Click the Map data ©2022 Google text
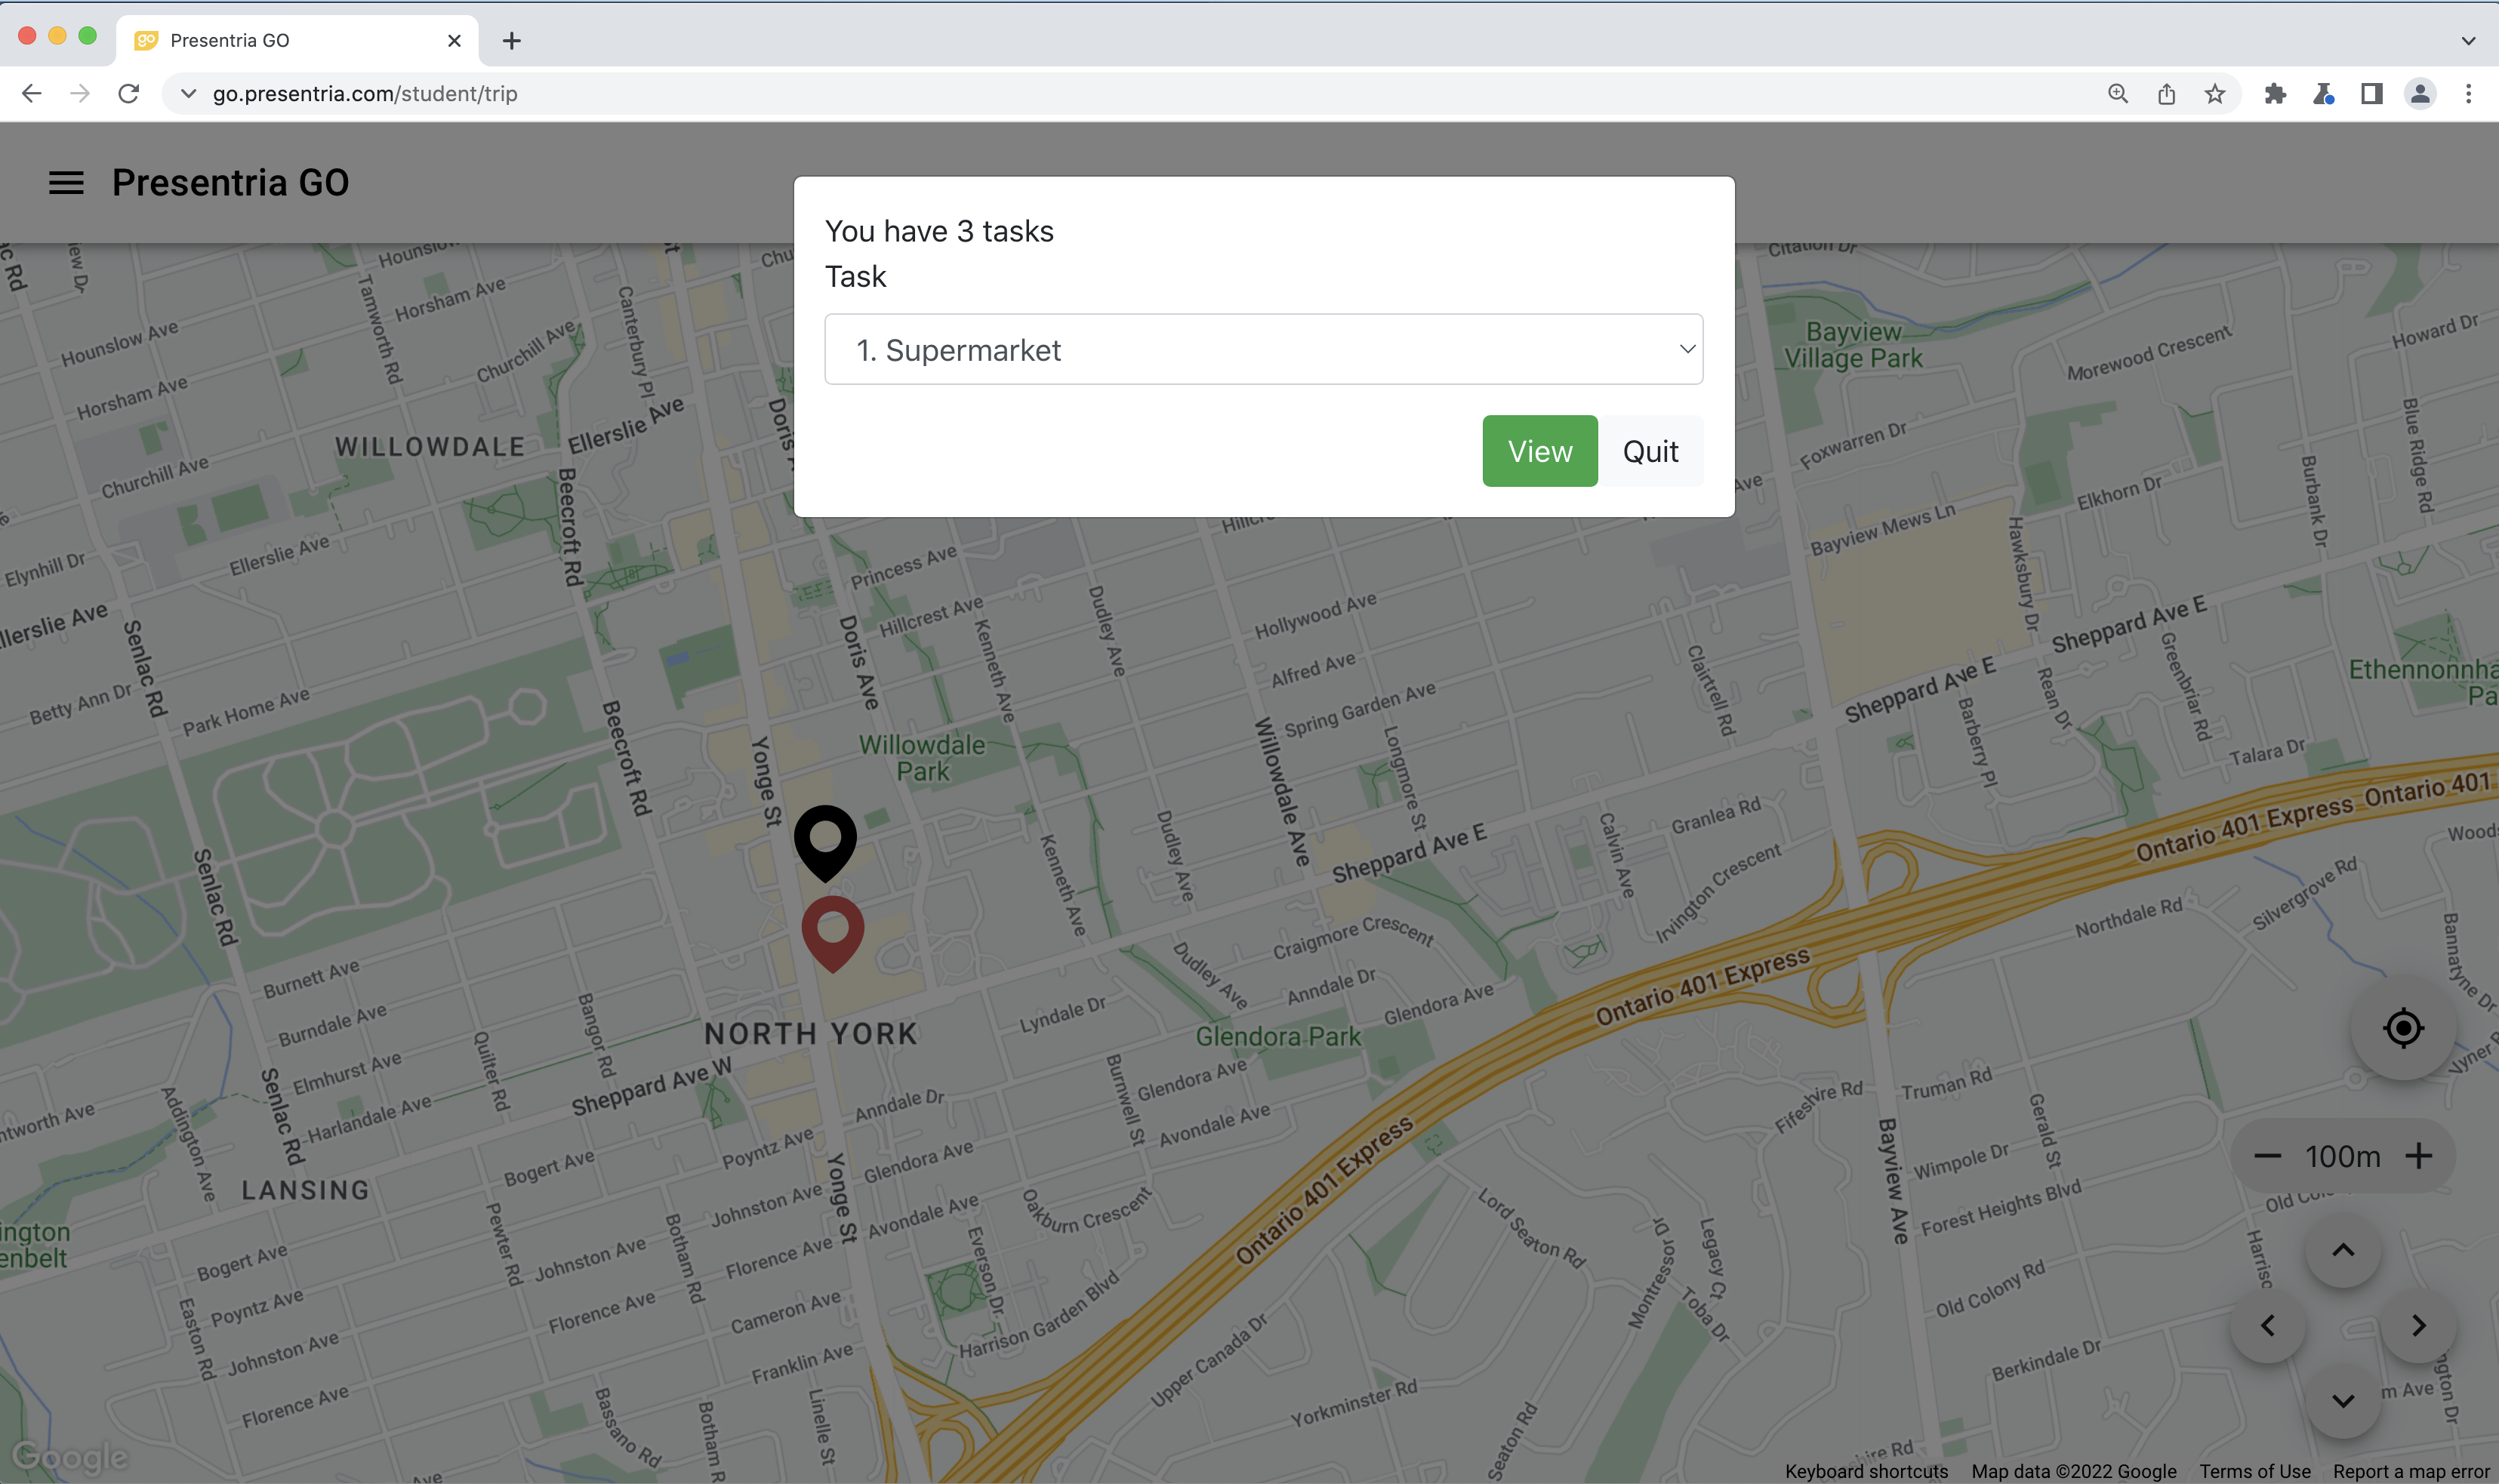 point(2073,1471)
